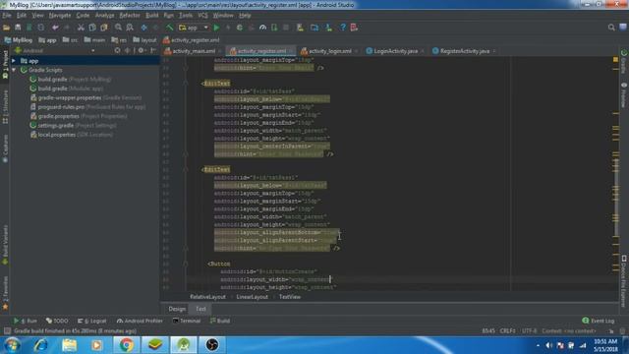Click the collapse-all icon in Project panel

pyautogui.click(x=128, y=50)
